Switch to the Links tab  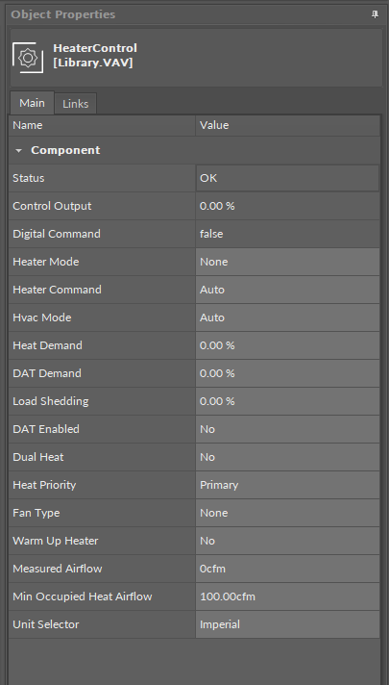76,104
